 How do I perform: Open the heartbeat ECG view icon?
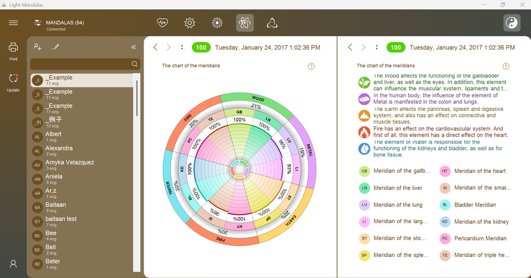[x=162, y=23]
